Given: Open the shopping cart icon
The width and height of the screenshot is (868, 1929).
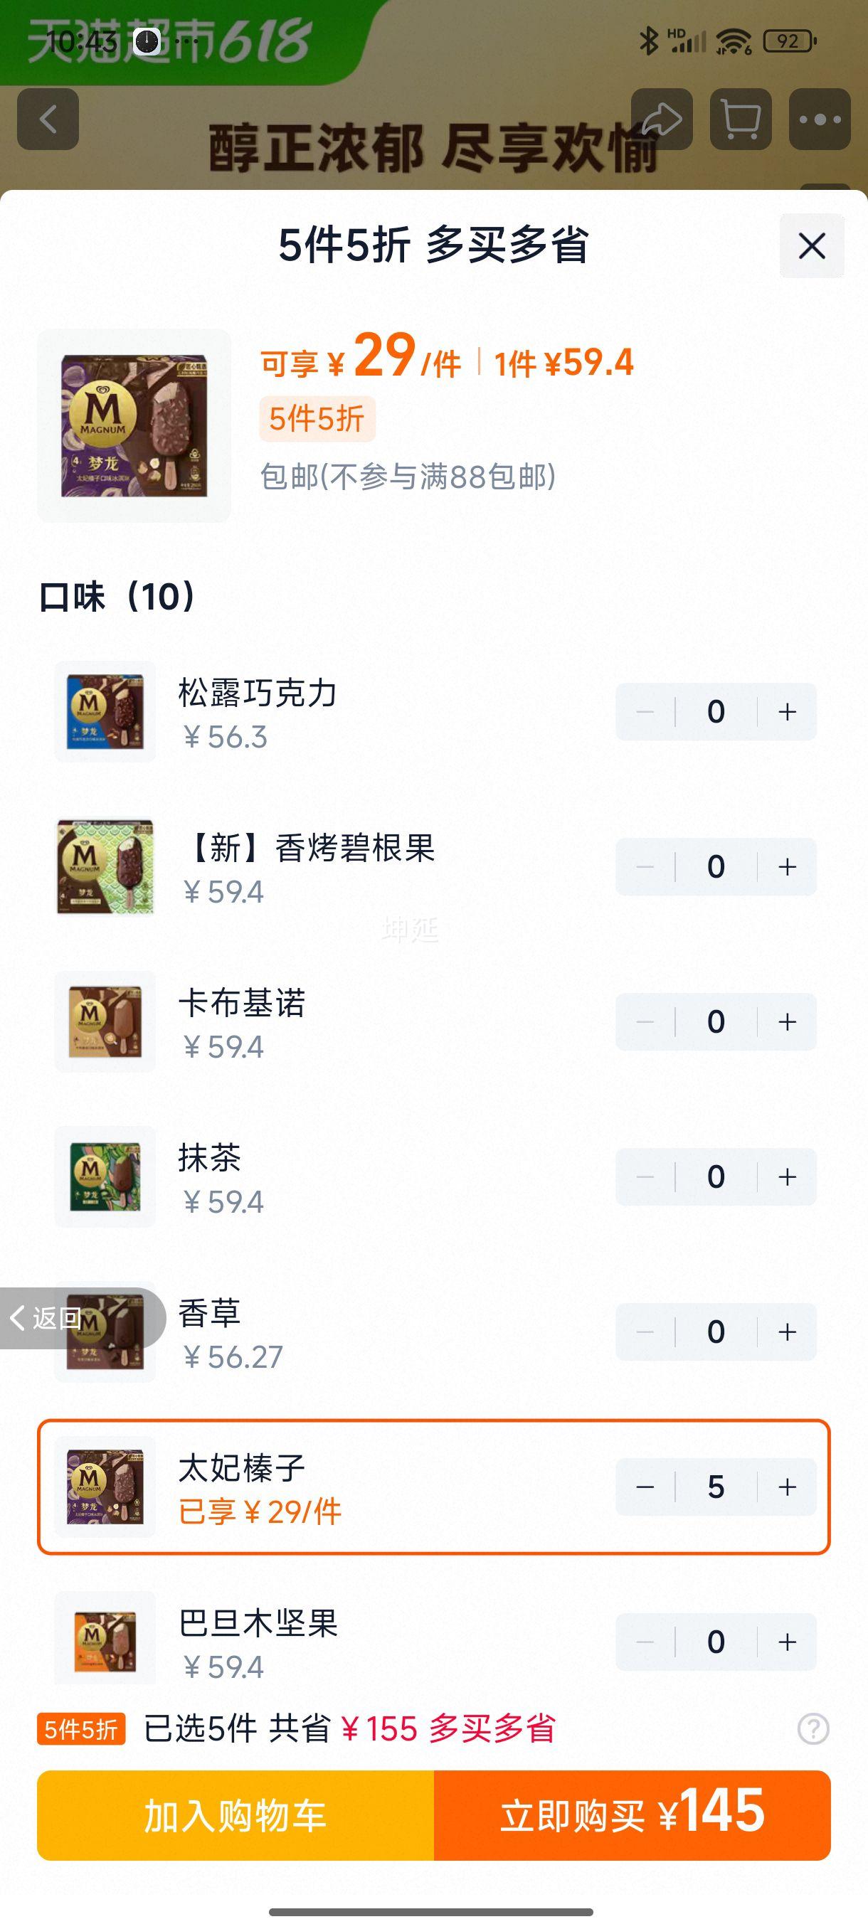Looking at the screenshot, I should click(x=741, y=119).
